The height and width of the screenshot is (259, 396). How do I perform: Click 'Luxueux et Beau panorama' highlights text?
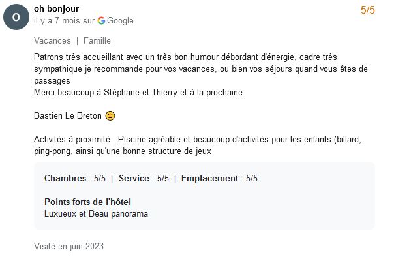(x=96, y=214)
